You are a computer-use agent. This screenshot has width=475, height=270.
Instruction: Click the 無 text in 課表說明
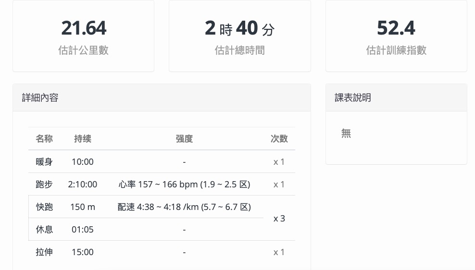(x=346, y=134)
